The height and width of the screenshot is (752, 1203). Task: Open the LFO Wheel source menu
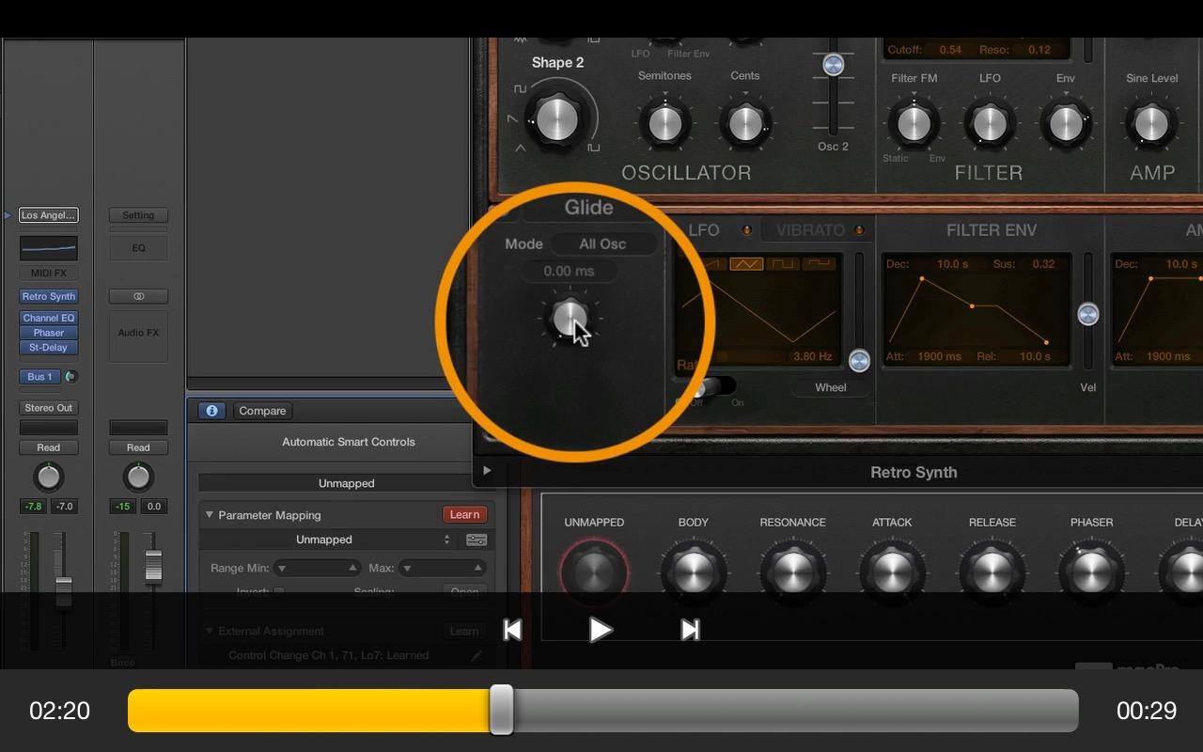coord(830,387)
